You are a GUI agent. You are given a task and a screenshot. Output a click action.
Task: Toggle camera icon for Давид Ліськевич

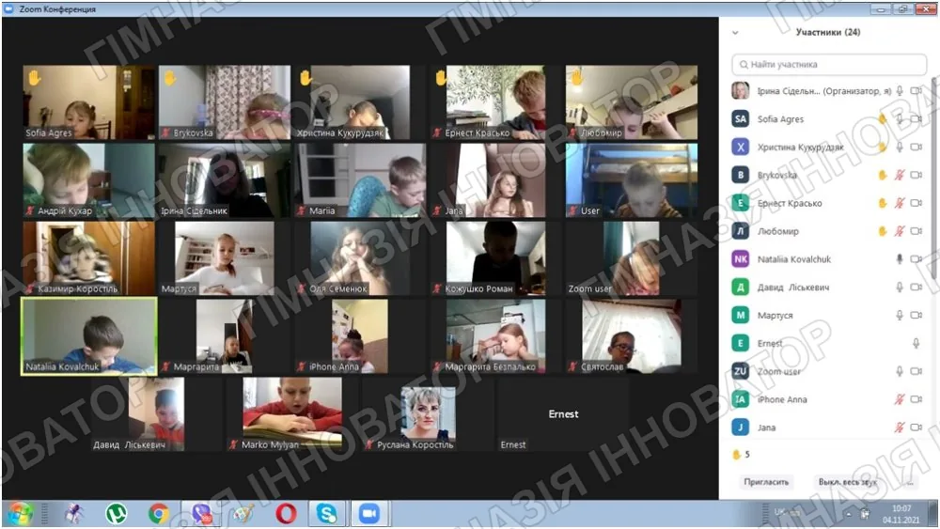tap(916, 287)
